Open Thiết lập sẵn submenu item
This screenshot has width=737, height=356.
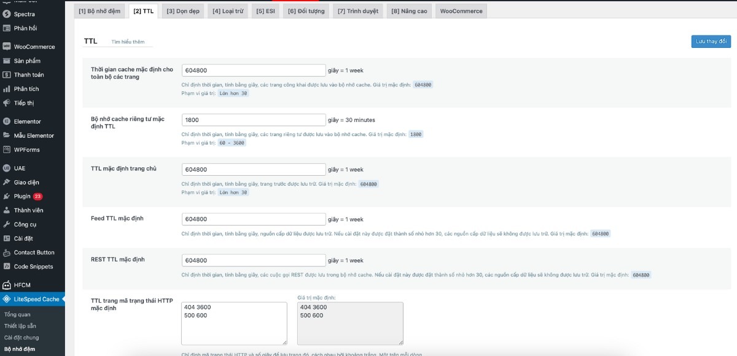click(20, 326)
